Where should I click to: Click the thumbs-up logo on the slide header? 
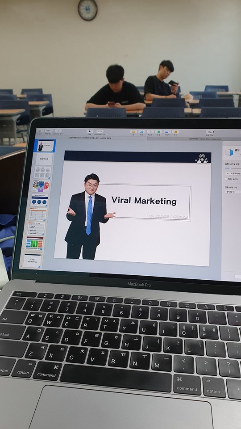[x=202, y=158]
